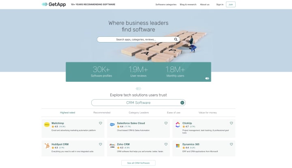Open Software categories menu
Image resolution: width=292 pixels, height=168 pixels.
pyautogui.click(x=166, y=4)
